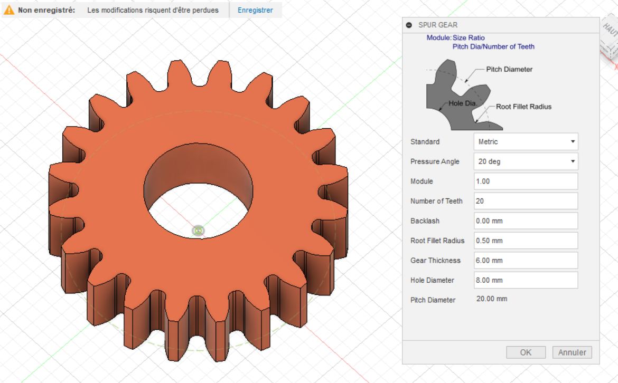Click the Pitch Diameter value 20.00 mm

tap(491, 299)
